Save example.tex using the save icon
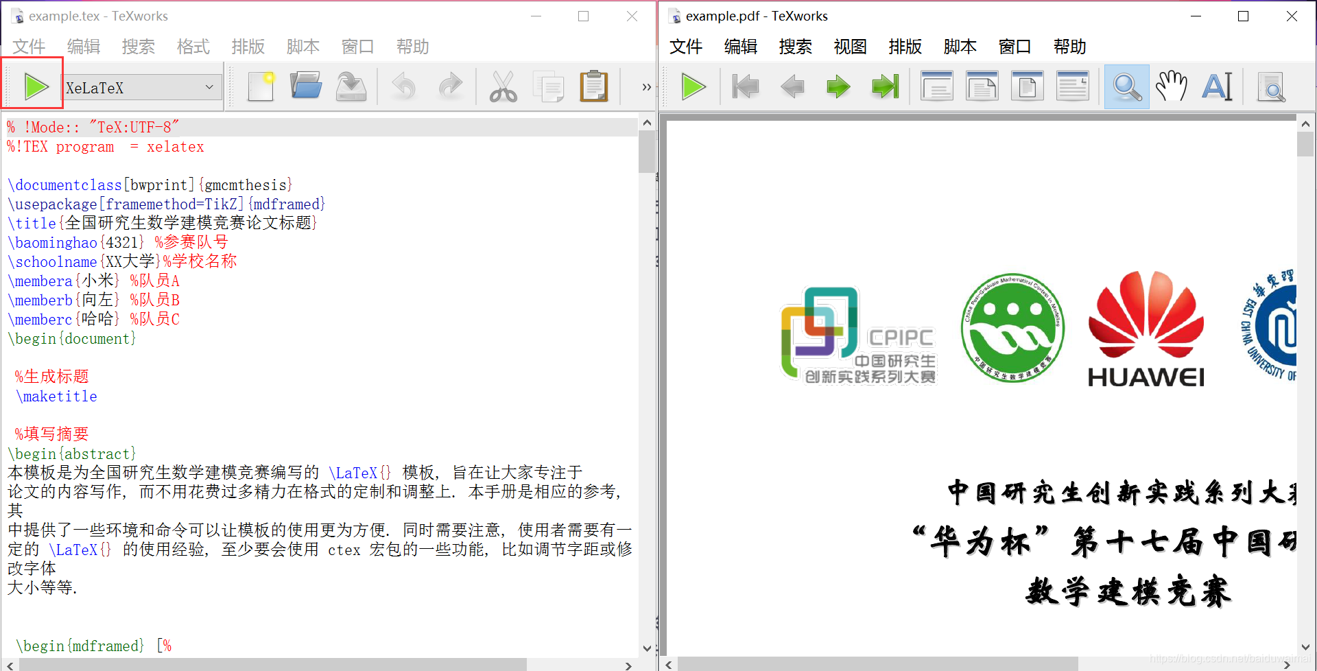 point(350,86)
